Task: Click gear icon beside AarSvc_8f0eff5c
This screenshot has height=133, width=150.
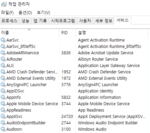Action: (3, 46)
